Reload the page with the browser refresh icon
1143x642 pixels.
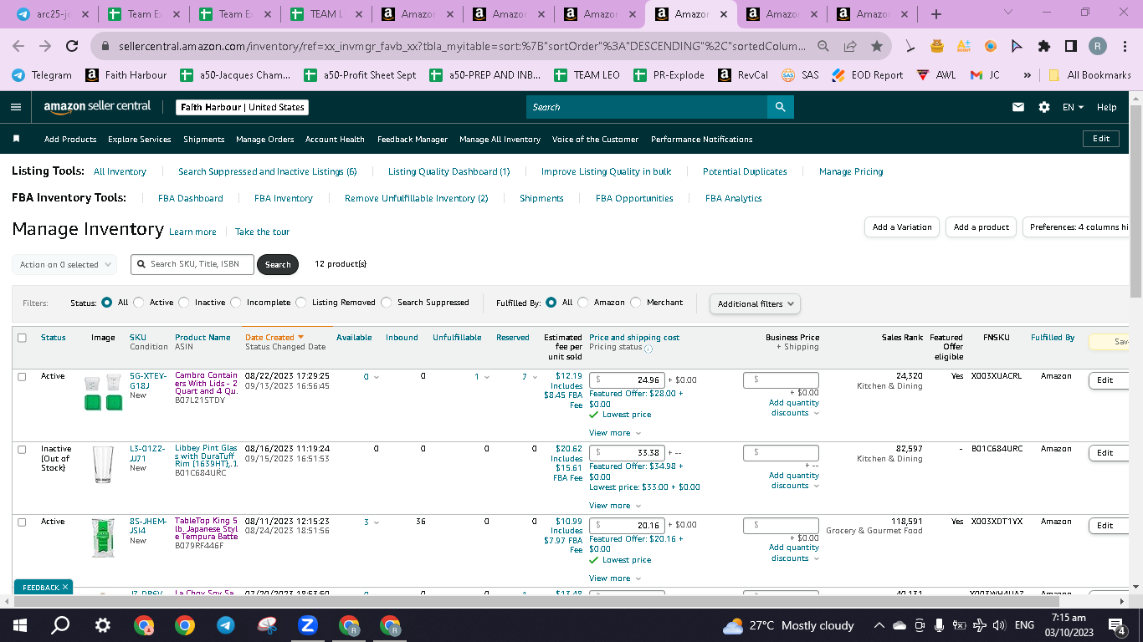click(x=72, y=47)
